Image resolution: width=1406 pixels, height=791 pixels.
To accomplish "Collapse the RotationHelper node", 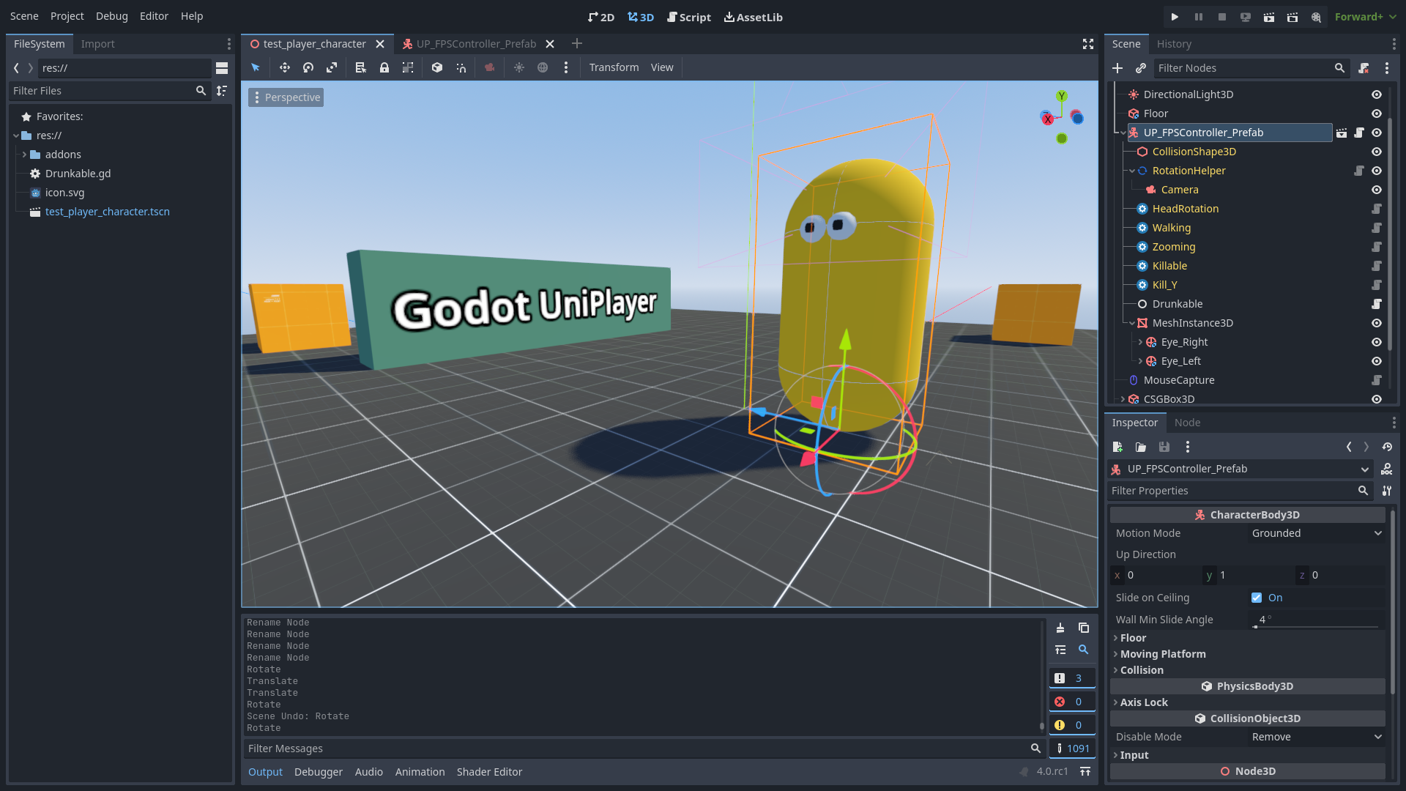I will [x=1132, y=171].
